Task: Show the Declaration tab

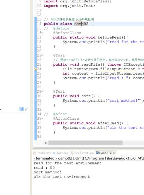Action: (82, 153)
